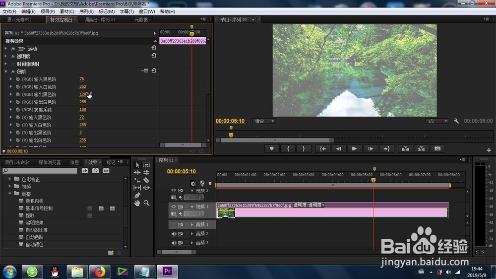This screenshot has height=279, width=496.
Task: Select the Rolling Edit tool
Action: click(x=146, y=173)
